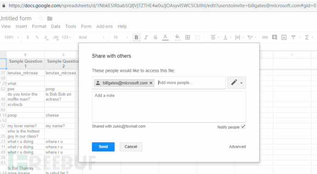Click Cancel in share dialog
317x174 pixels.
coord(131,147)
